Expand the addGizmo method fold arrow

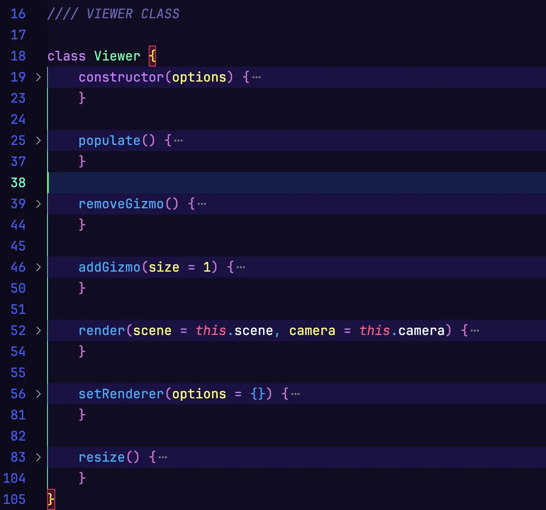[38, 267]
